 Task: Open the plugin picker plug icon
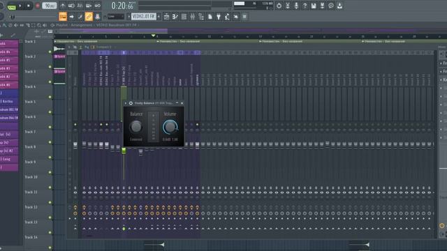coord(219,17)
